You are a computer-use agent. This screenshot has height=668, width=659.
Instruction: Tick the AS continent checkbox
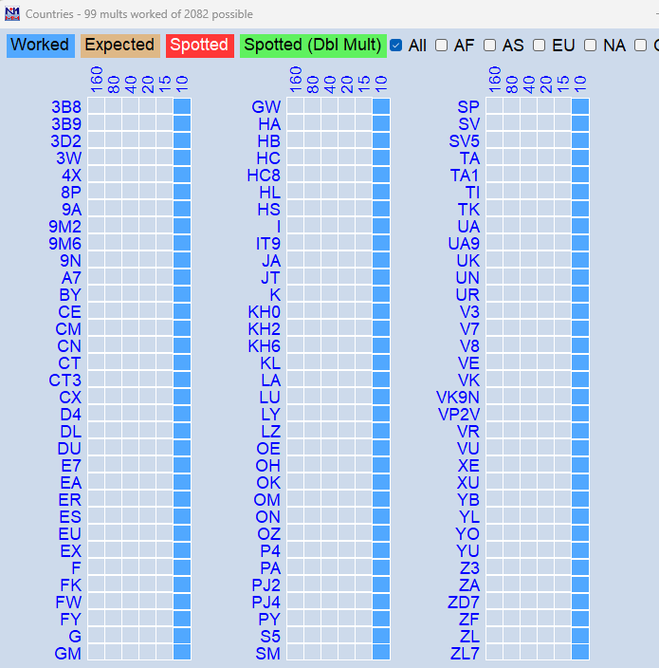489,45
